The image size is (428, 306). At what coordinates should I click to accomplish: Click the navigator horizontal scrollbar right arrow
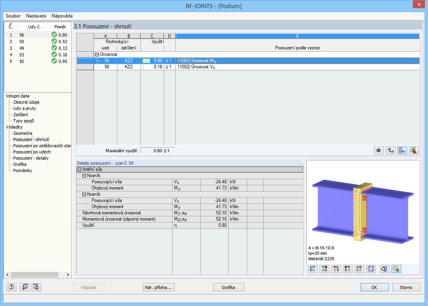(68, 275)
